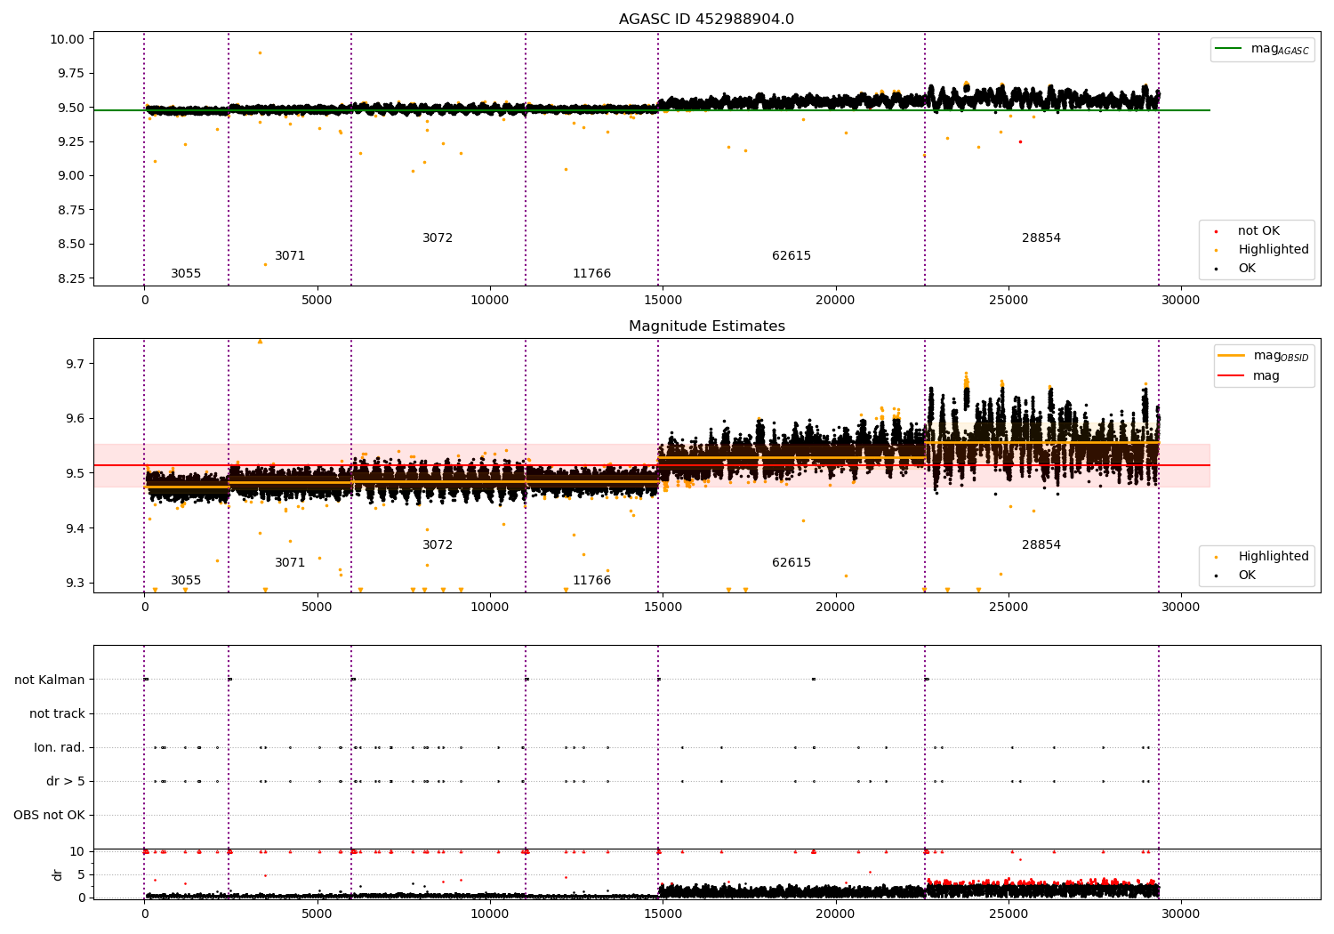Click the rotated "dr" axis label
The width and height of the screenshot is (1334, 934).
tap(58, 874)
